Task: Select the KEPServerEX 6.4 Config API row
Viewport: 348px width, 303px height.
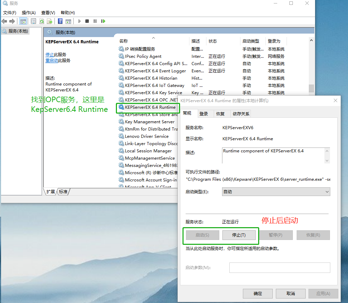Action: pos(202,64)
